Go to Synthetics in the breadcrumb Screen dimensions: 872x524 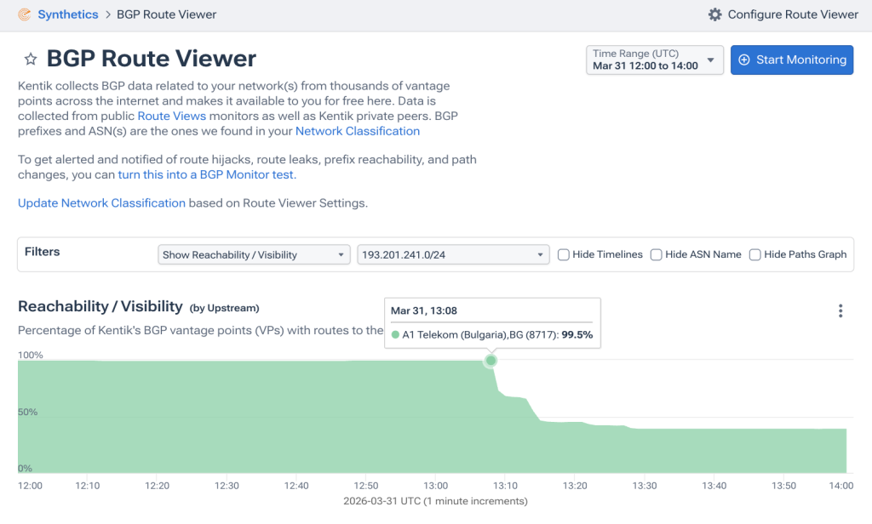point(68,14)
